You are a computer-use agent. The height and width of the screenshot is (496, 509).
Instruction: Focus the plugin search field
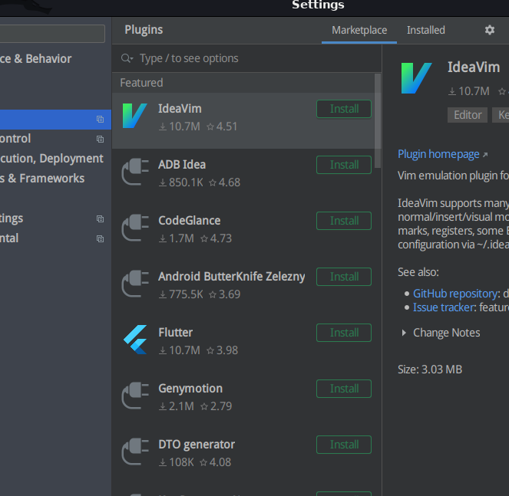(x=246, y=58)
